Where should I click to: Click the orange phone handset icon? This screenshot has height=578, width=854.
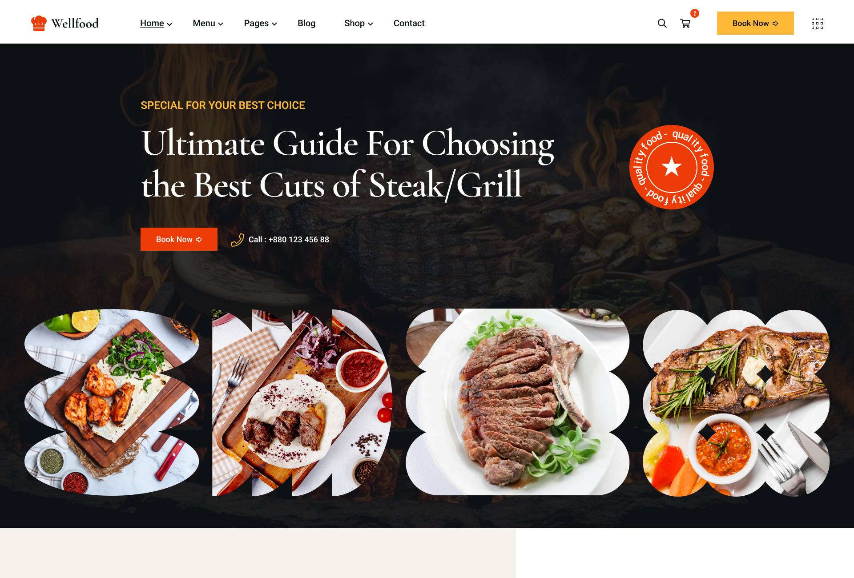238,240
